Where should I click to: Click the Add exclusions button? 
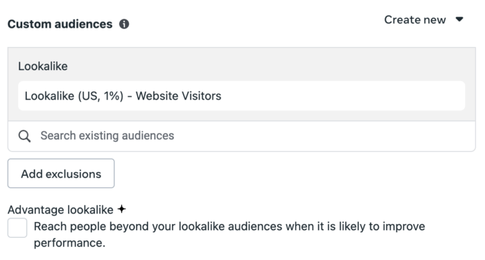pyautogui.click(x=61, y=173)
